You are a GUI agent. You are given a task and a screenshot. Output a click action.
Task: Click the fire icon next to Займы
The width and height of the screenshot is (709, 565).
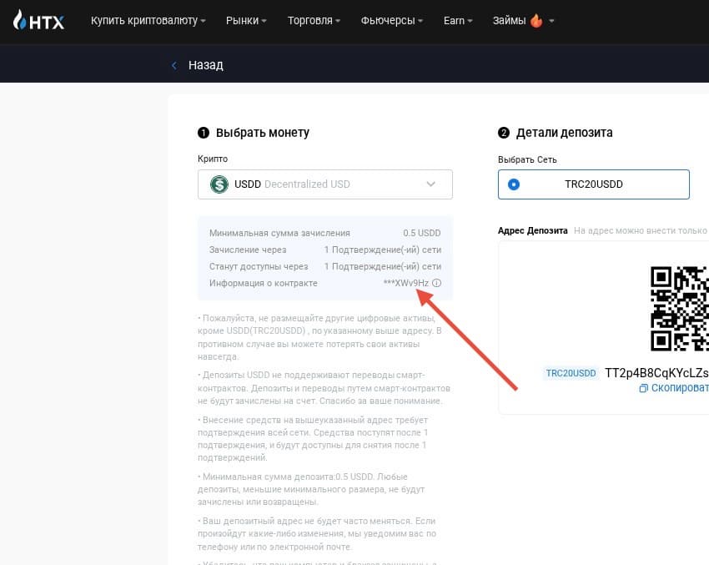click(536, 20)
